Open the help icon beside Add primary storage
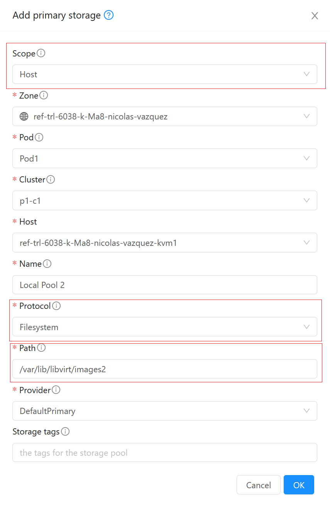 click(108, 15)
